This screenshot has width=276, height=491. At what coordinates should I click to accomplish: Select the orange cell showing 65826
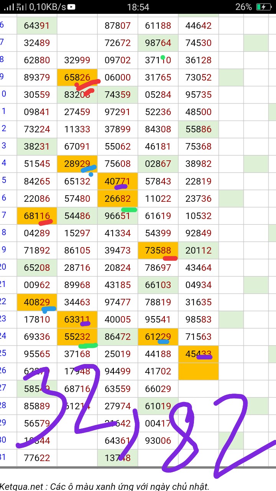[77, 77]
